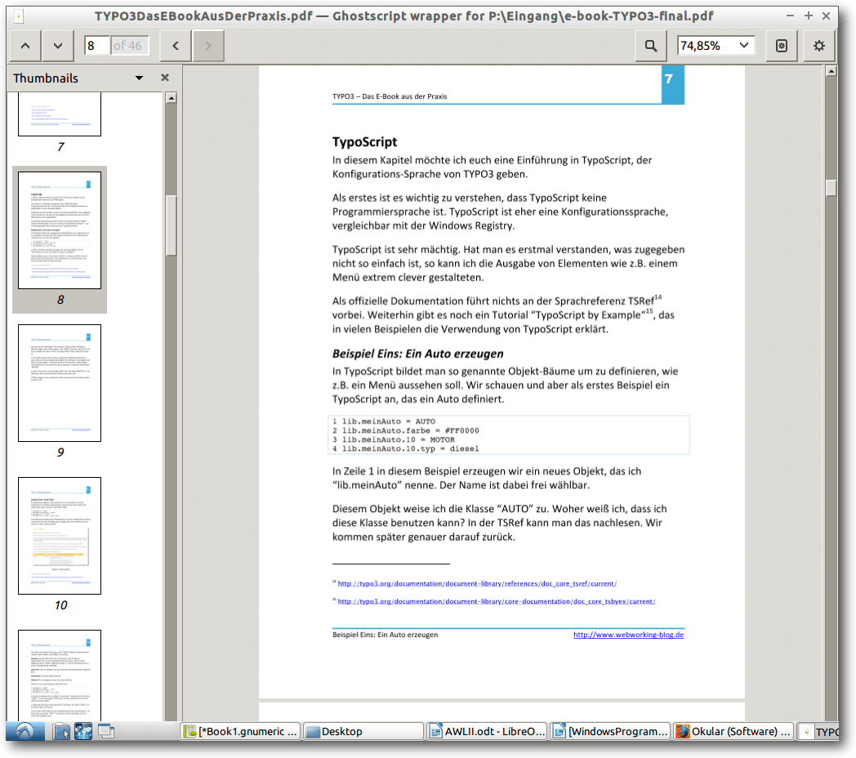The height and width of the screenshot is (758, 856).
Task: Click the heading "Beispiel Eins: Ein Auto erzeugen"
Action: click(417, 354)
